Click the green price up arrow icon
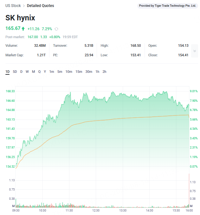Viewport: 200px width, 215px height. pyautogui.click(x=23, y=29)
